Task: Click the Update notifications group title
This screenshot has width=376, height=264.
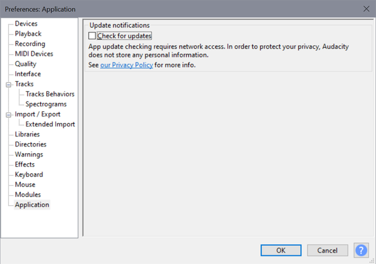Action: pyautogui.click(x=120, y=25)
